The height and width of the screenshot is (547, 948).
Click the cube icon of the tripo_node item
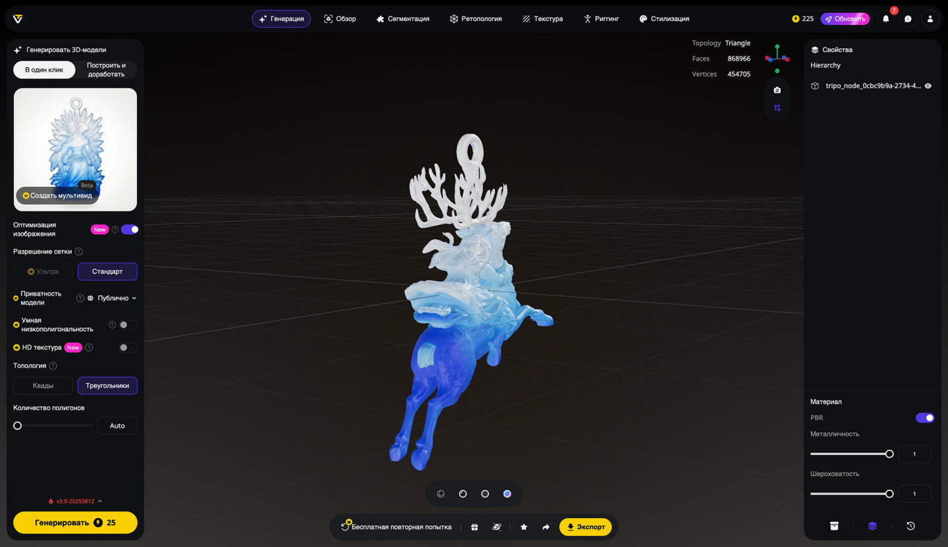(815, 86)
